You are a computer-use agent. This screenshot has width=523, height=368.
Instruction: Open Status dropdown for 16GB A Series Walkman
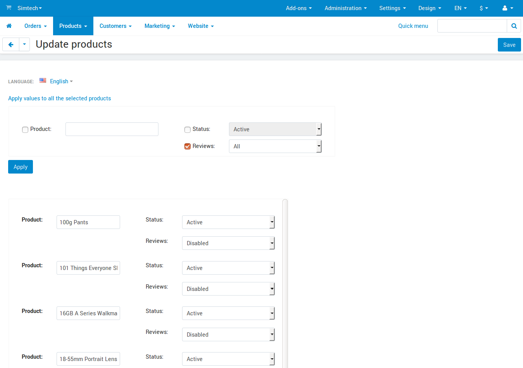(228, 313)
